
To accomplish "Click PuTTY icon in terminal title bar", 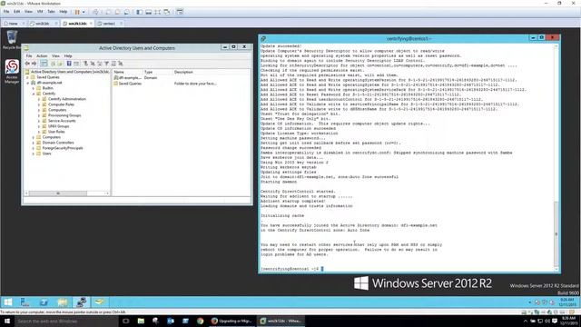I will [x=263, y=38].
